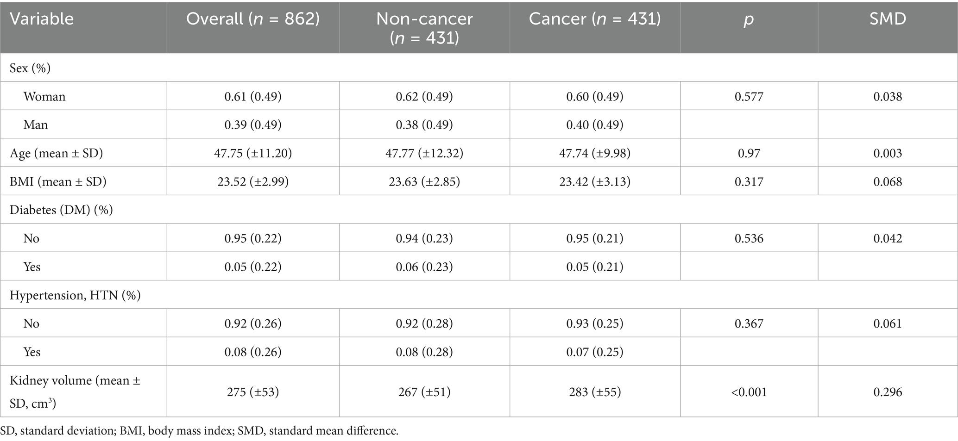Select the p column header
The height and width of the screenshot is (441, 958).
[x=749, y=19]
